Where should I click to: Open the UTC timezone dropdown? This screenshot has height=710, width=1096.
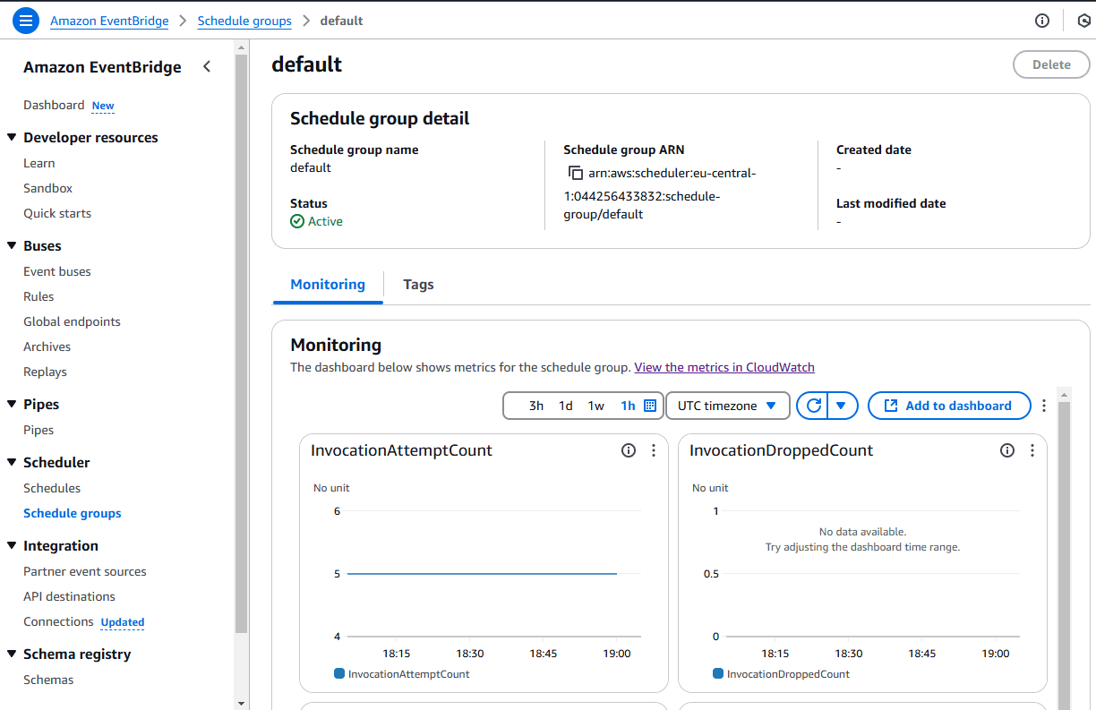(728, 406)
